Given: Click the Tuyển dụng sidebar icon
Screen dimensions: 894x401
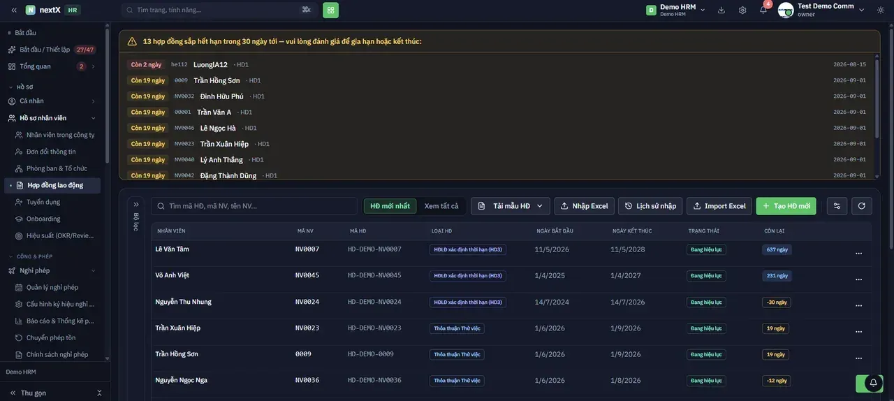Looking at the screenshot, I should (x=20, y=202).
